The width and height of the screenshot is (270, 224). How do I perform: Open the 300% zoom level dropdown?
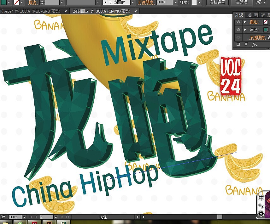pos(24,217)
